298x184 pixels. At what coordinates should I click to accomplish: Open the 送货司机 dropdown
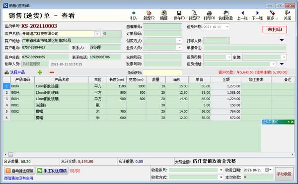229,57
